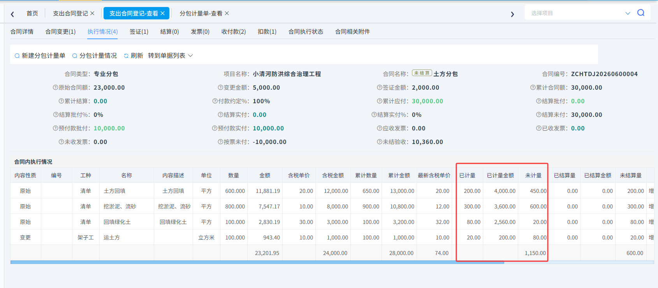The image size is (658, 288).
Task: Click the help icon beside 未收发票
Action: pos(62,142)
